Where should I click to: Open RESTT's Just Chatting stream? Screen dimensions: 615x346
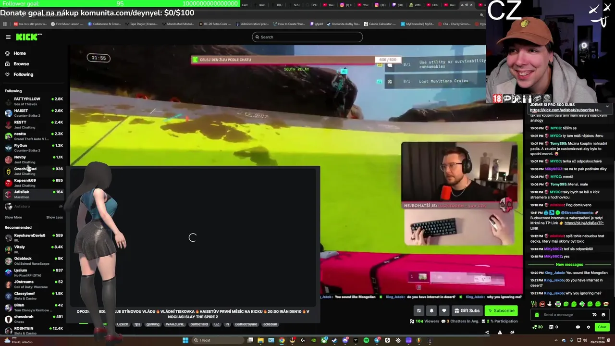click(x=34, y=124)
